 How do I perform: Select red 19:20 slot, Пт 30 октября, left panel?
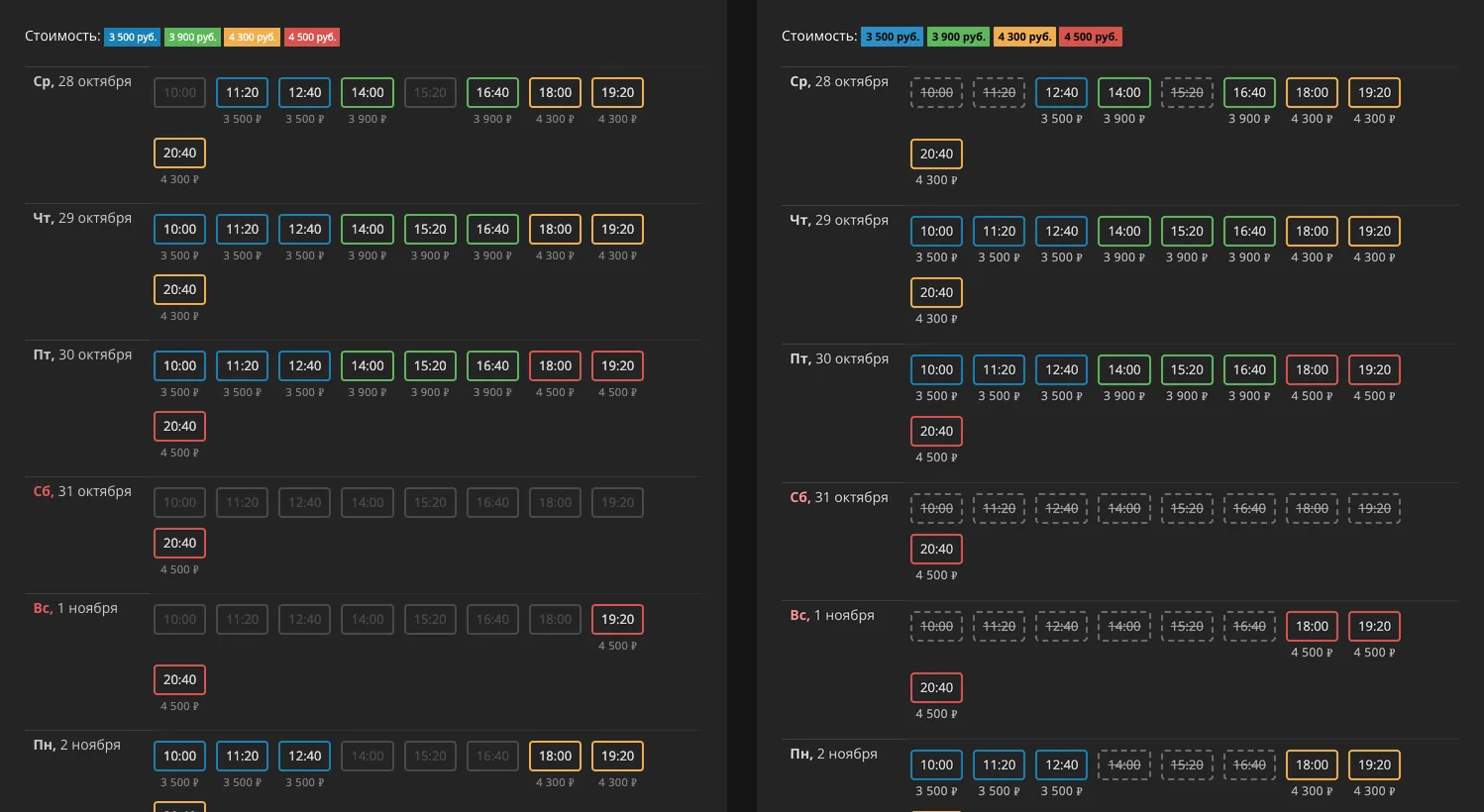click(x=617, y=365)
